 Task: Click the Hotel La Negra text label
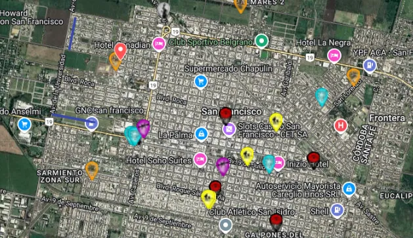click(x=324, y=43)
